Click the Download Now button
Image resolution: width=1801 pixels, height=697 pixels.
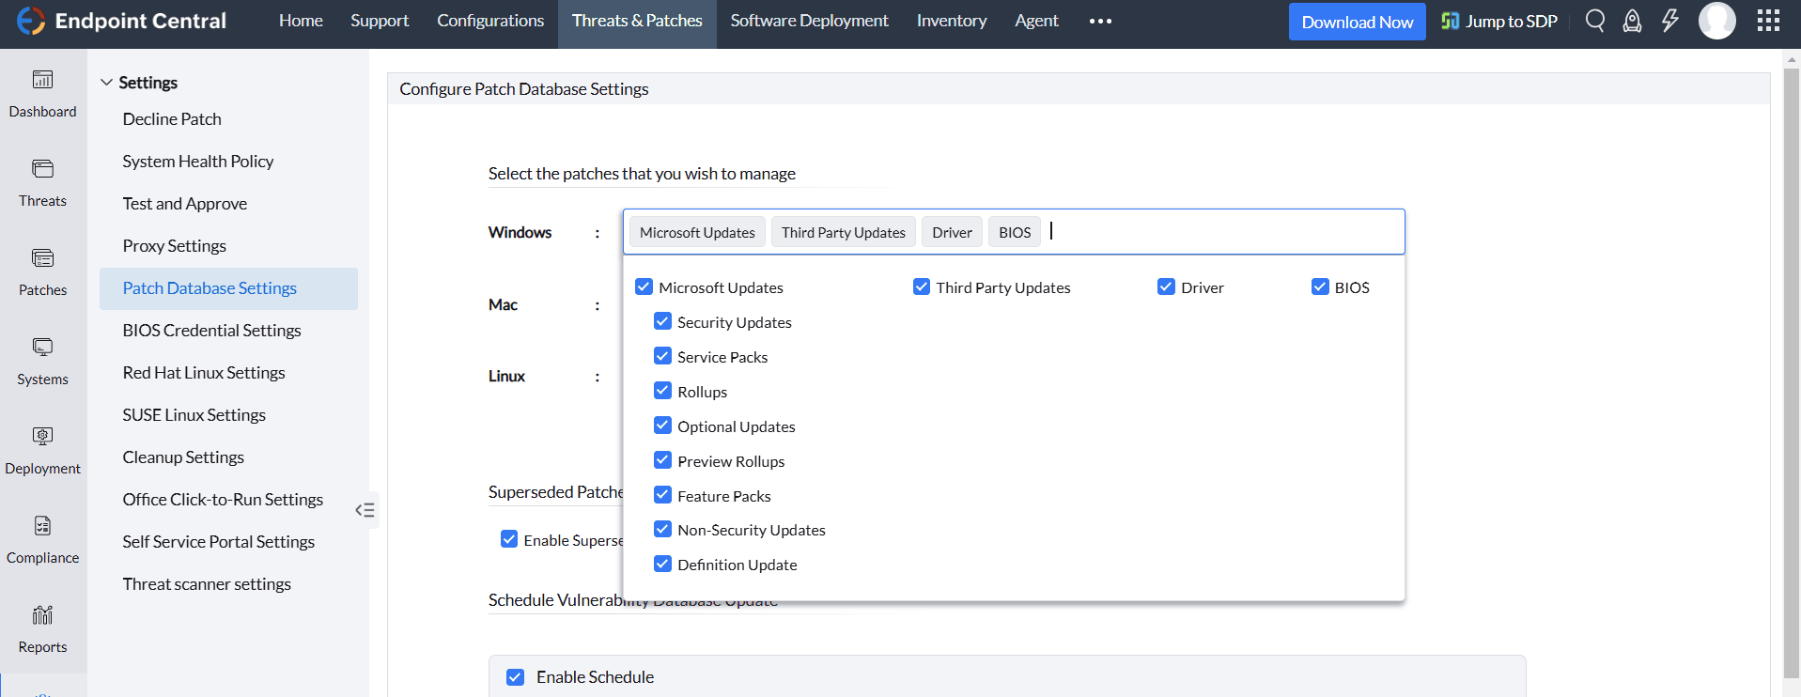(1357, 22)
